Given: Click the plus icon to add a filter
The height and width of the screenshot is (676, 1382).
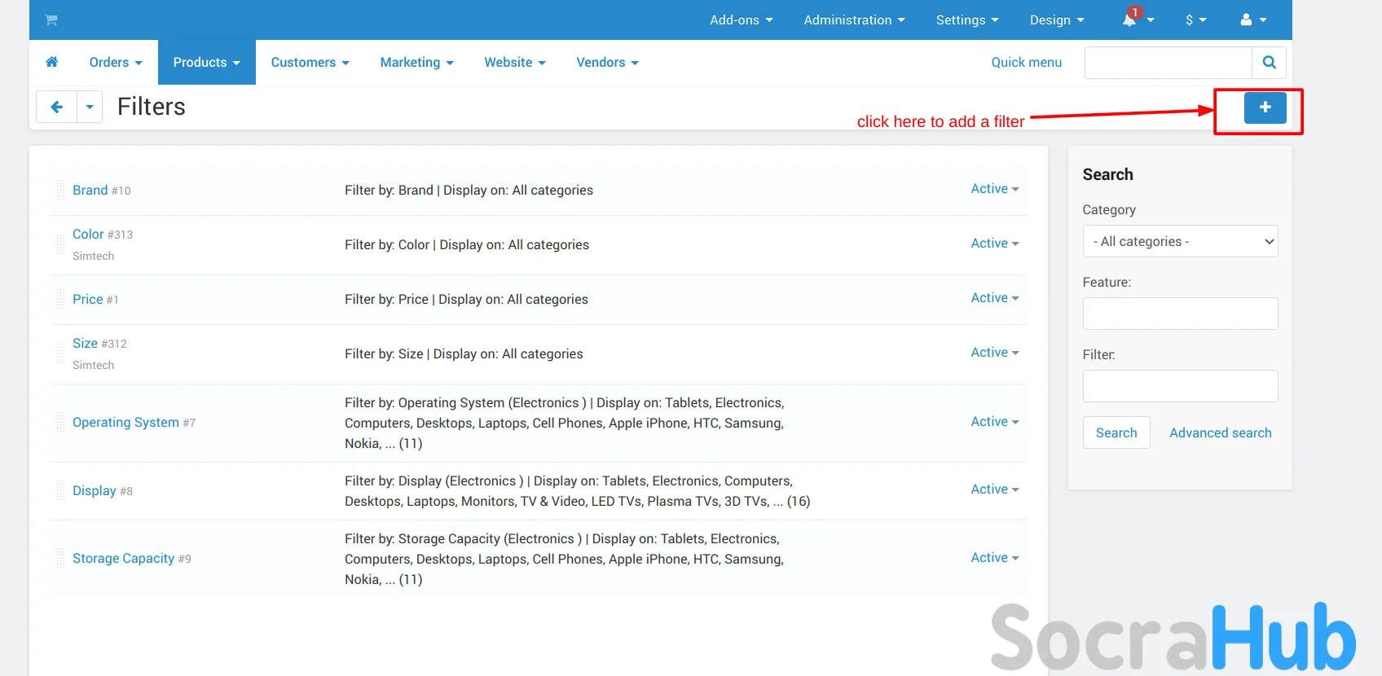Looking at the screenshot, I should (1265, 108).
